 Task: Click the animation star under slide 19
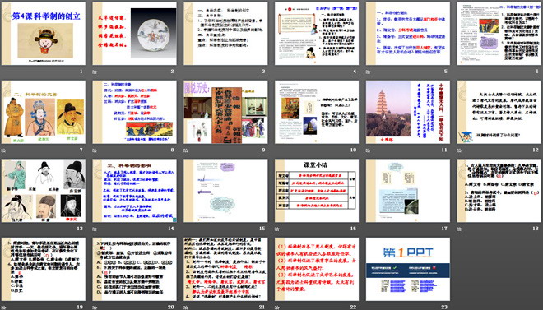3,308
